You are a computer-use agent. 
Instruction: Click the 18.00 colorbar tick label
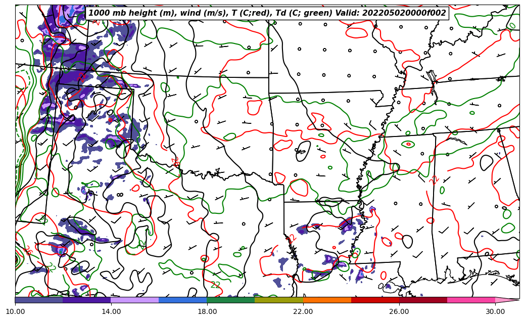pos(207,311)
